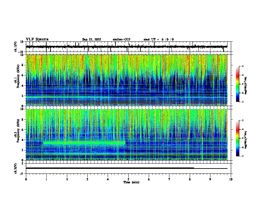Click the "8" kHz tick on ch.2 frequency axis

tap(23, 119)
